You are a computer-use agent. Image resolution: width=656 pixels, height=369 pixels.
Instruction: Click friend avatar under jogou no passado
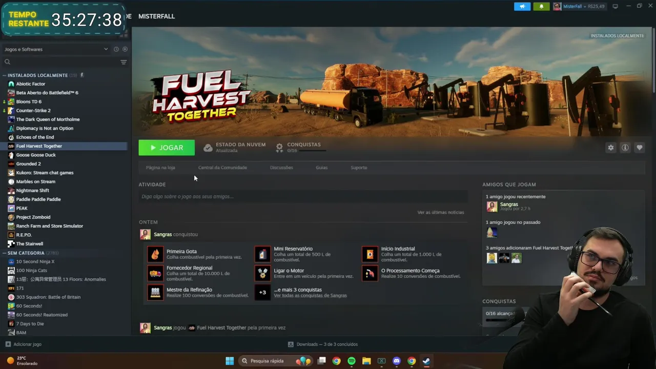tap(491, 232)
